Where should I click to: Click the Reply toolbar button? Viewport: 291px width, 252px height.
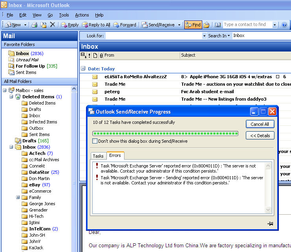[70, 25]
